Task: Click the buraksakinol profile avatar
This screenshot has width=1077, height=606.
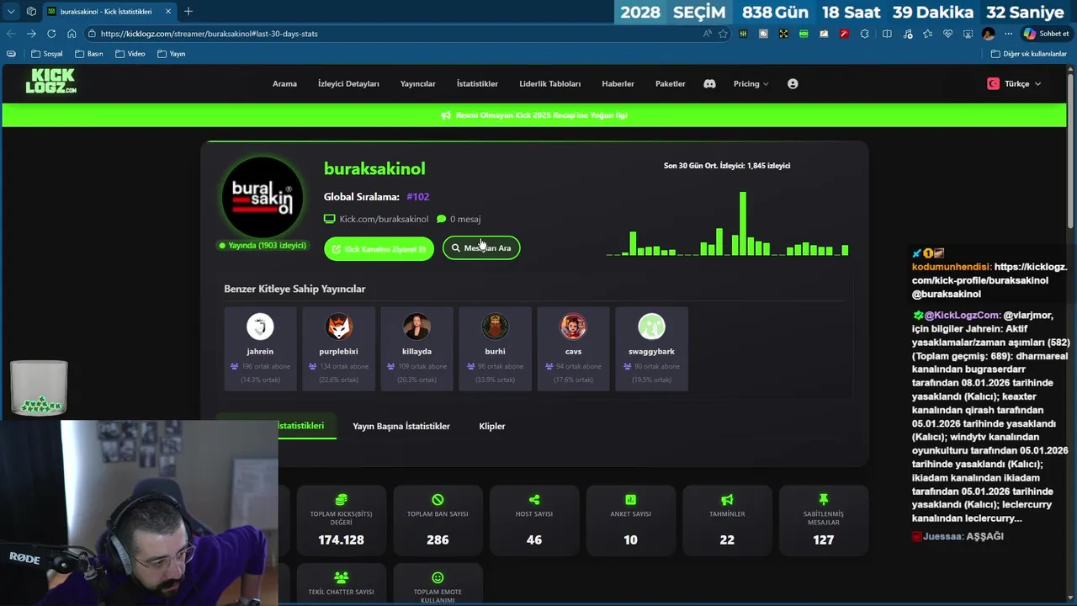Action: pyautogui.click(x=263, y=197)
